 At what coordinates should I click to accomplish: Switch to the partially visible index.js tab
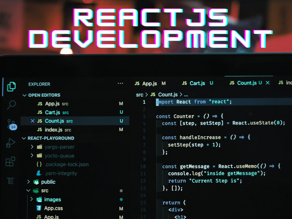coord(284,83)
